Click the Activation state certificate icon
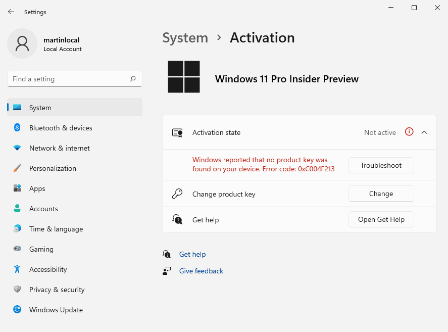The height and width of the screenshot is (332, 448). [x=177, y=133]
